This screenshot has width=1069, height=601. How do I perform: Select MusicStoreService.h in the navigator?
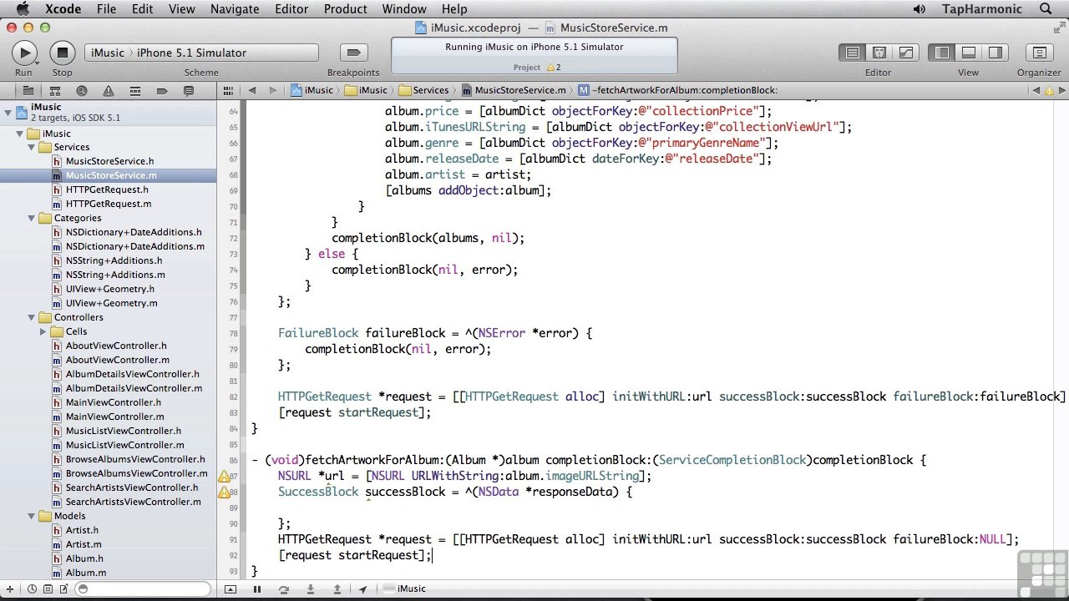(109, 161)
